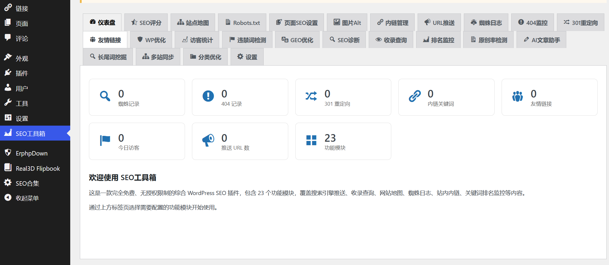
Task: Open the 多站同步 tab
Action: pyautogui.click(x=158, y=57)
